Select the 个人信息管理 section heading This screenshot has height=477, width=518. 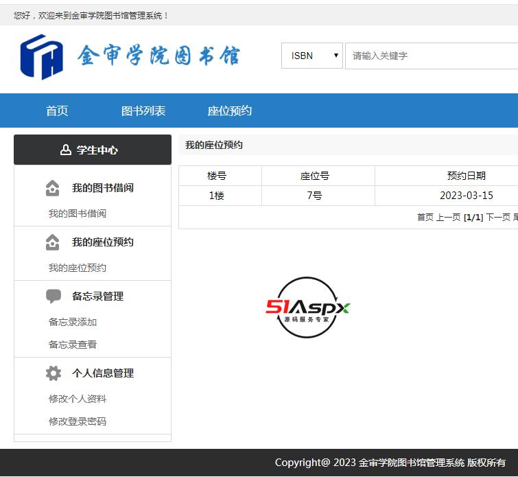coord(103,373)
